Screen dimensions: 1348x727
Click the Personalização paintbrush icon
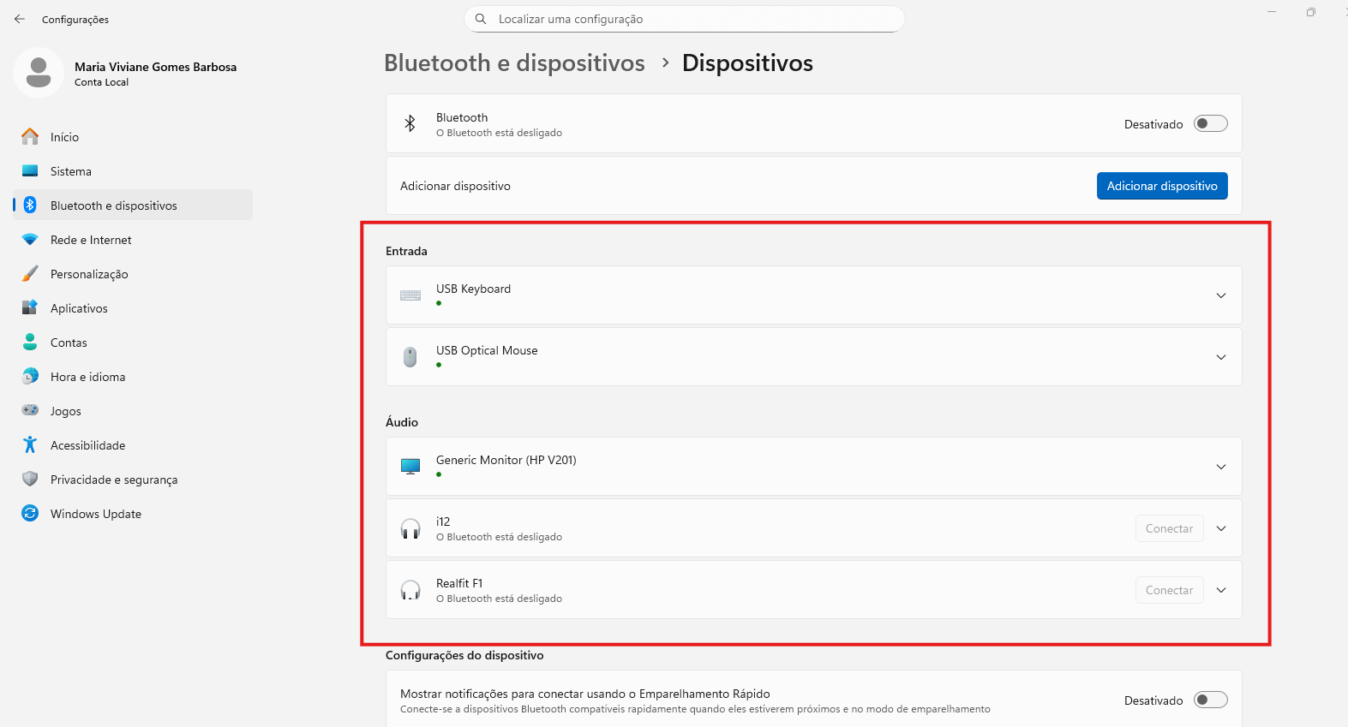(x=30, y=274)
